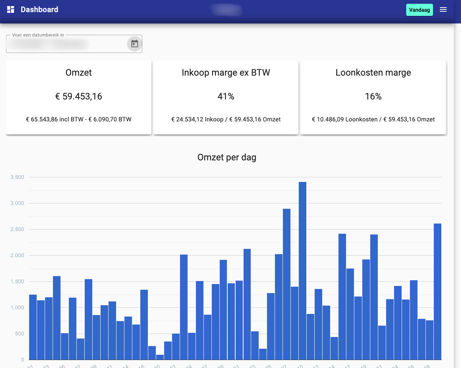Image resolution: width=461 pixels, height=368 pixels.
Task: Select the 16% labor cost value
Action: point(373,96)
